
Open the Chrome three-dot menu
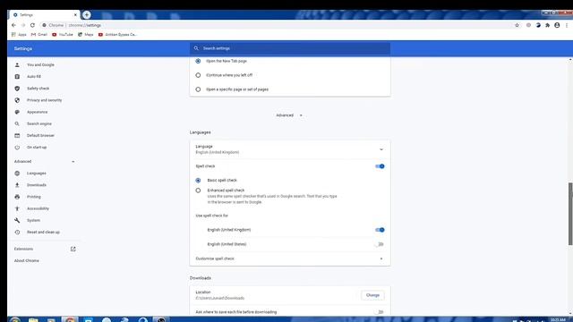click(x=567, y=25)
